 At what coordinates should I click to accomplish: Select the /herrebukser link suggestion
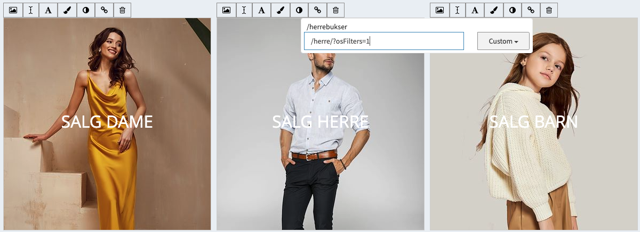click(x=327, y=27)
